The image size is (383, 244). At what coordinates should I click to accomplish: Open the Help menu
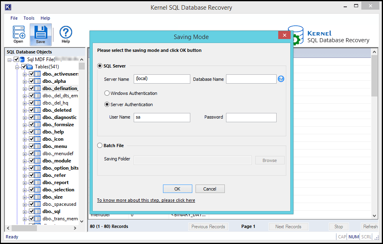click(x=45, y=18)
